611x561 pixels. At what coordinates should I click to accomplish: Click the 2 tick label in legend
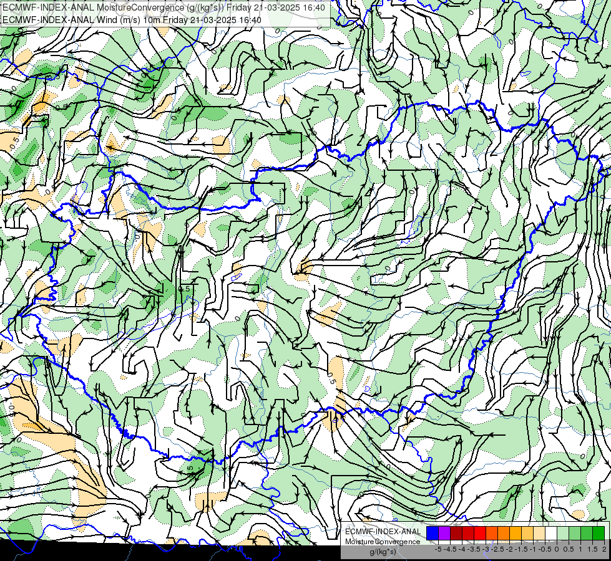click(604, 549)
